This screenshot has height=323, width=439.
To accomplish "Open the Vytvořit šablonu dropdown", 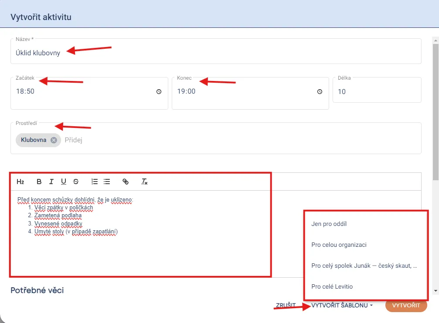I will click(342, 306).
